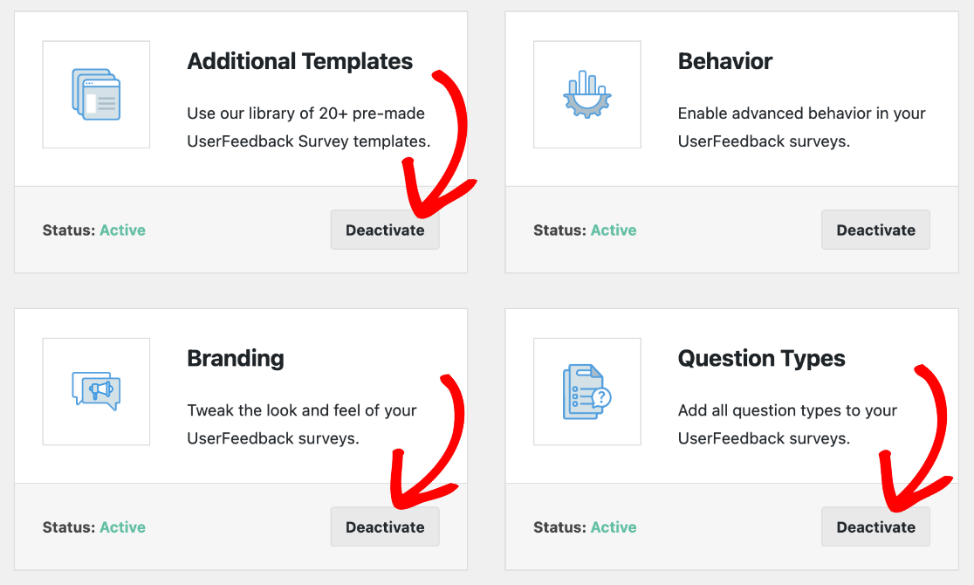Click the Behavior addon description text
Image resolution: width=974 pixels, height=585 pixels.
click(801, 127)
